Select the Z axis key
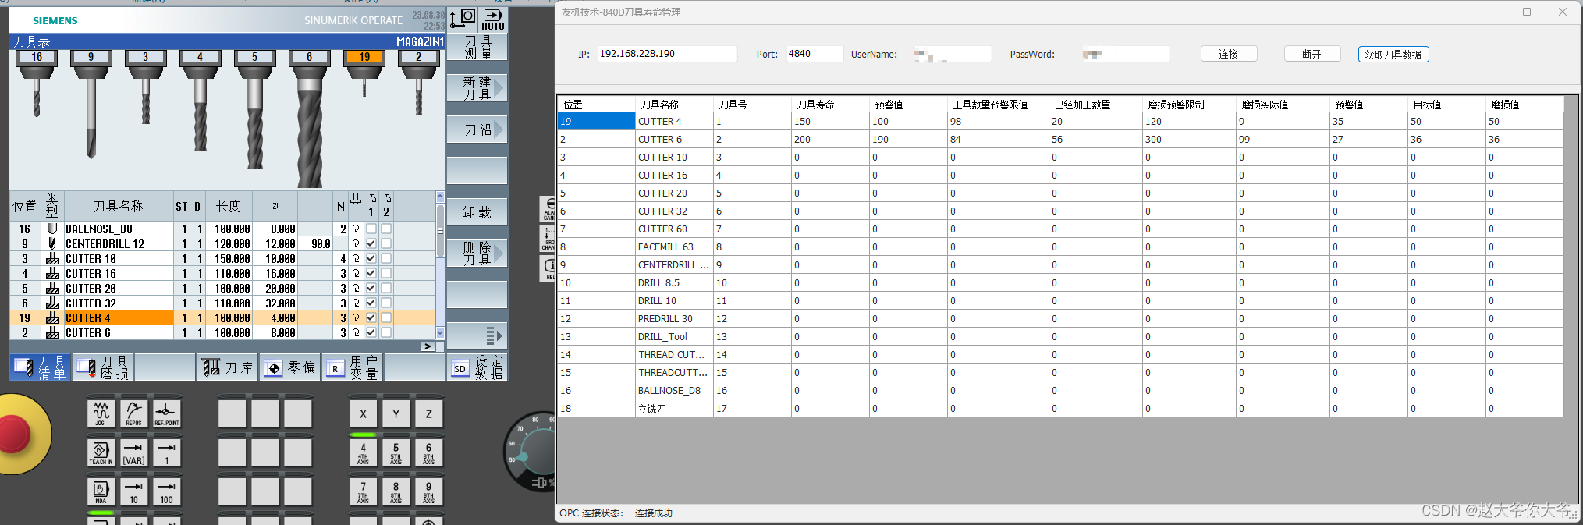Screen dimensions: 1583x525 (428, 413)
